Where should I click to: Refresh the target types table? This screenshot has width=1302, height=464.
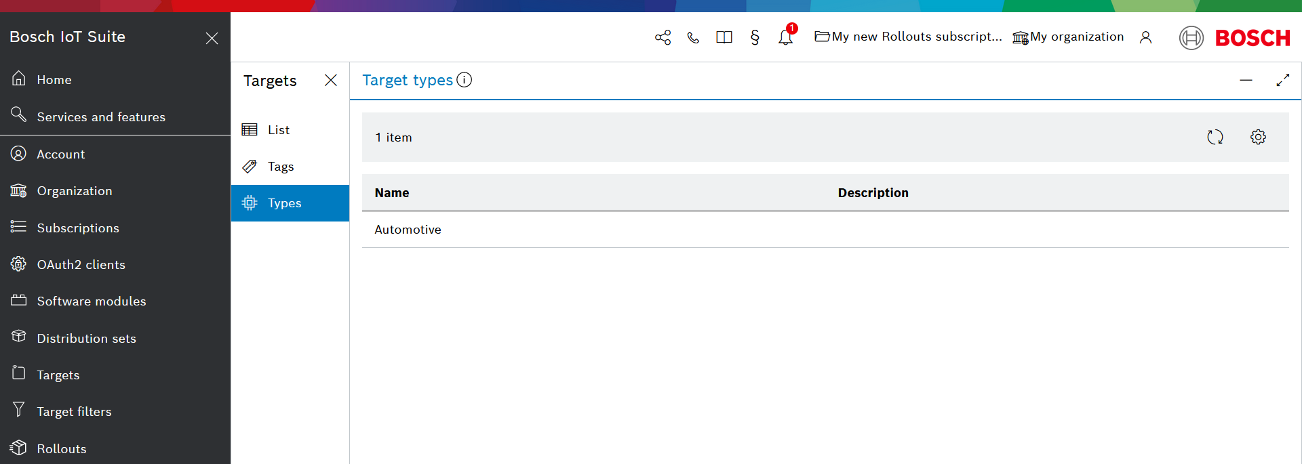[1215, 138]
